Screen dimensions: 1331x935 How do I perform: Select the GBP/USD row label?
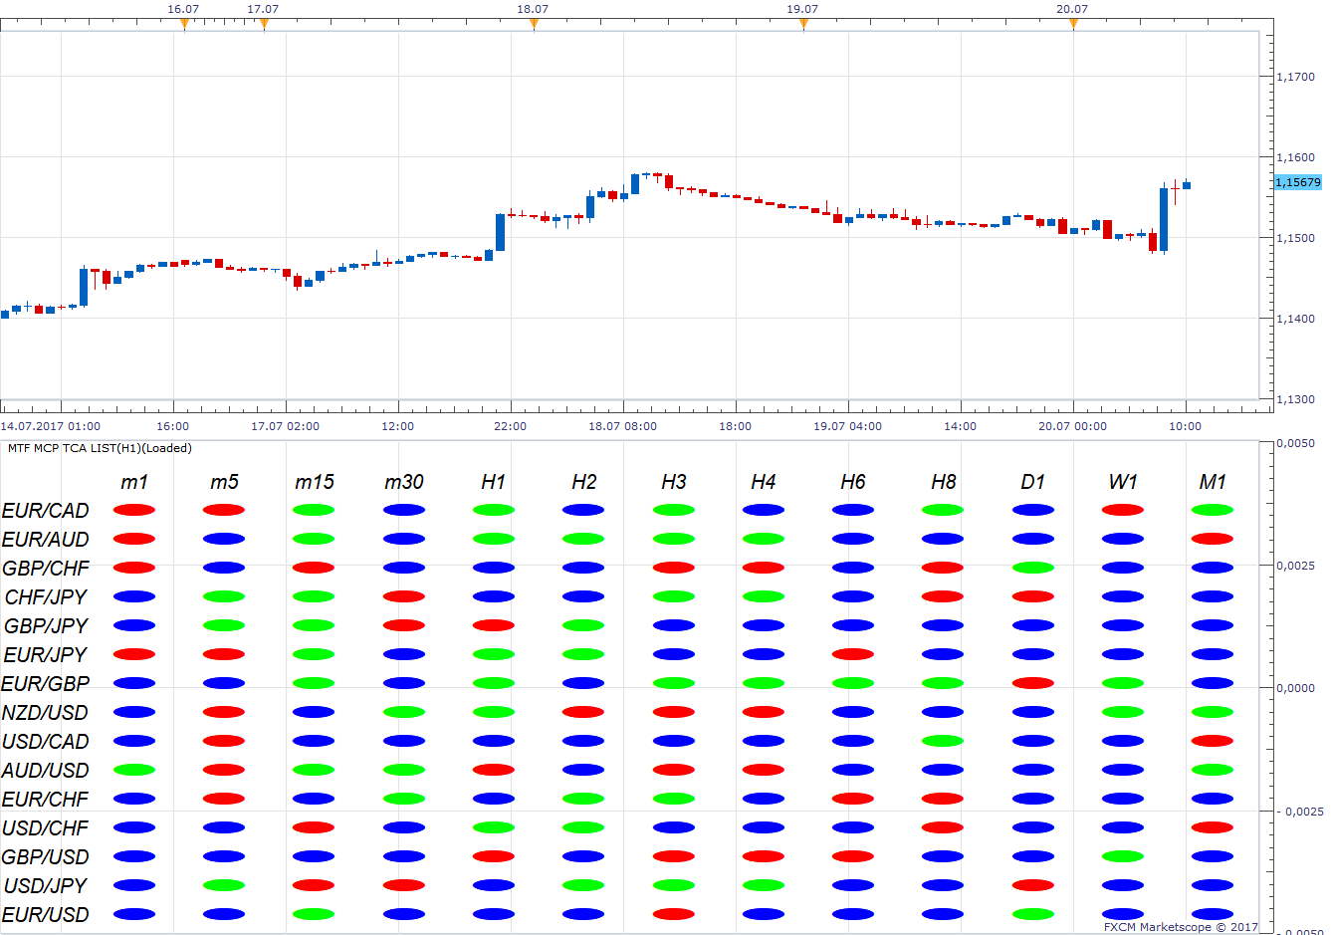[x=46, y=857]
